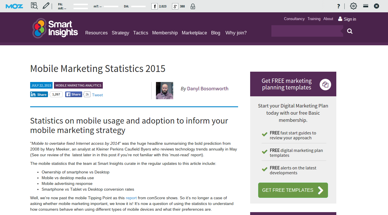Click the site search magnifier icon
Image resolution: width=388 pixels, height=215 pixels.
350,31
